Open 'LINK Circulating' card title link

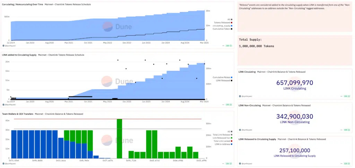[x=247, y=72]
